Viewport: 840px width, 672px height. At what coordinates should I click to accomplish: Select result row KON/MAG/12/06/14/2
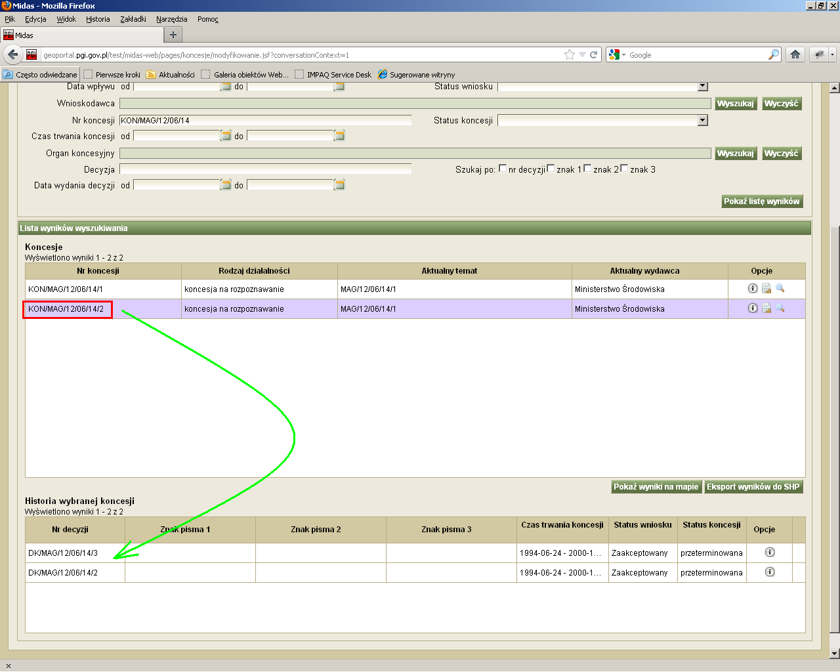(x=415, y=309)
